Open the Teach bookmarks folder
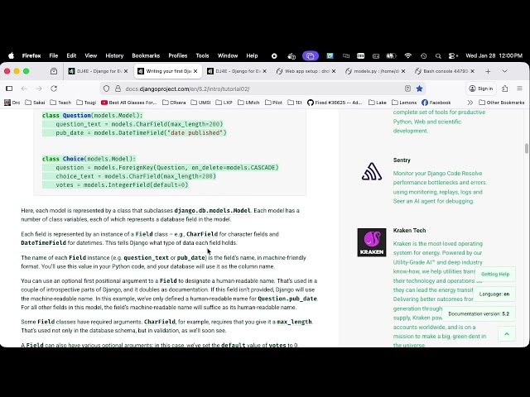 60,103
